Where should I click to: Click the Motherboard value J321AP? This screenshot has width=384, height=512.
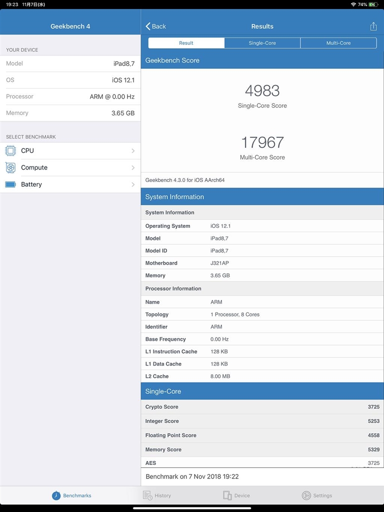coord(220,263)
